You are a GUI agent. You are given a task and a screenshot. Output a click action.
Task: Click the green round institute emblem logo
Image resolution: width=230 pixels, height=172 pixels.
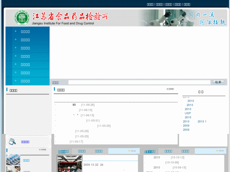click(22, 18)
